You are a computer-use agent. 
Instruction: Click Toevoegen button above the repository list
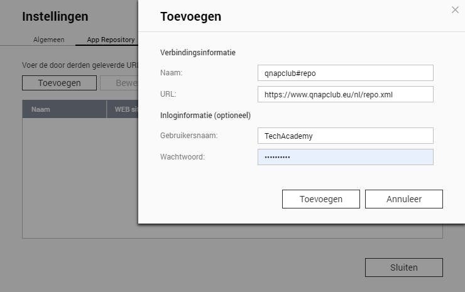pos(59,83)
